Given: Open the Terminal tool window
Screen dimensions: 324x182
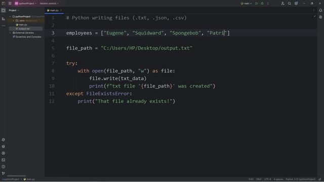Looking at the screenshot, I should [x=4, y=160].
